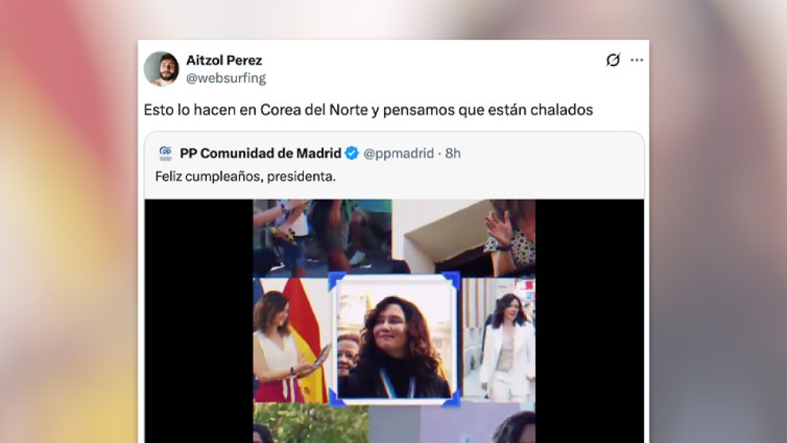This screenshot has height=443, width=787.
Task: Open the 8h timestamp of quoted post
Action: point(453,153)
